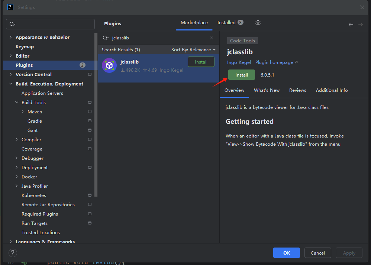Click project-level icon next to Gradle
This screenshot has height=265, width=371.
90,121
